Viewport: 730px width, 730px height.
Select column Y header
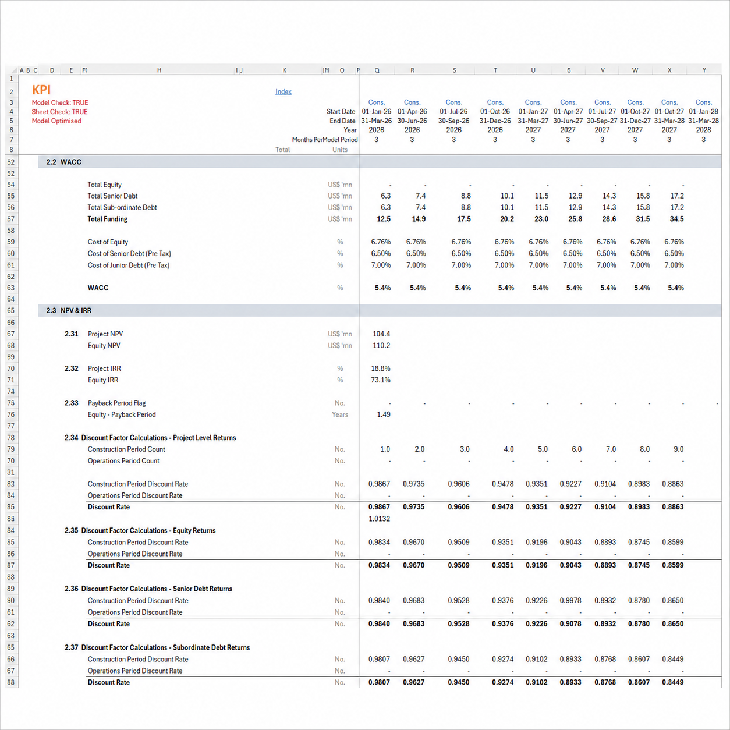point(704,70)
